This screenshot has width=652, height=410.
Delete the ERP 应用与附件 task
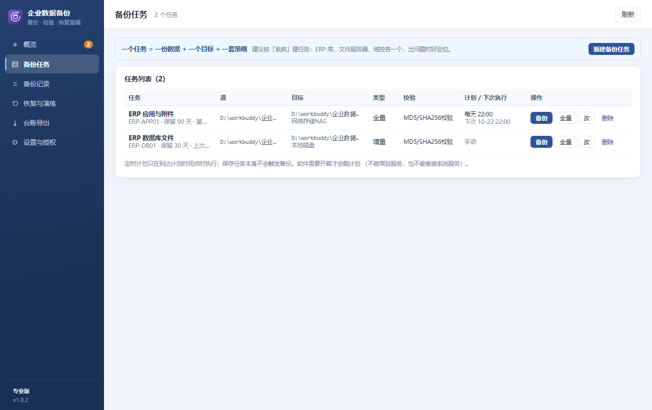tap(607, 118)
